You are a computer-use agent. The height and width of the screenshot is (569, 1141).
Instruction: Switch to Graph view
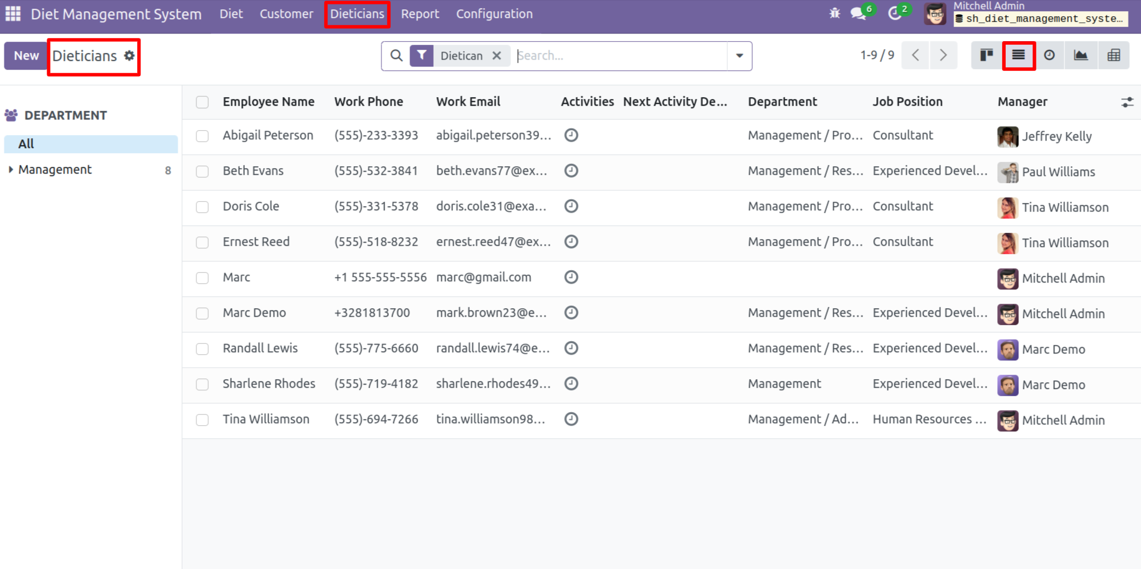tap(1081, 55)
